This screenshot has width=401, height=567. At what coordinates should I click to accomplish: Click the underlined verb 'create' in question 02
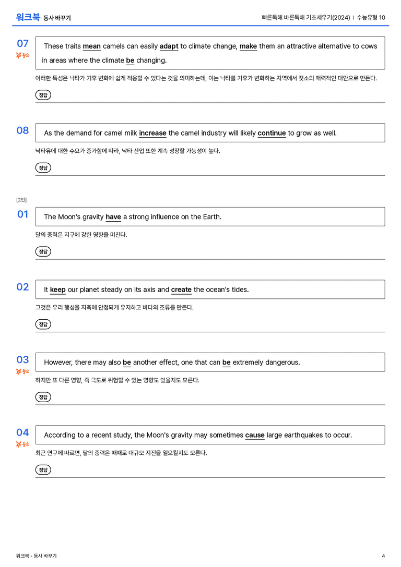[x=181, y=290]
